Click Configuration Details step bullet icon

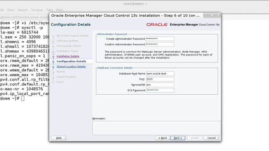pos(53,61)
